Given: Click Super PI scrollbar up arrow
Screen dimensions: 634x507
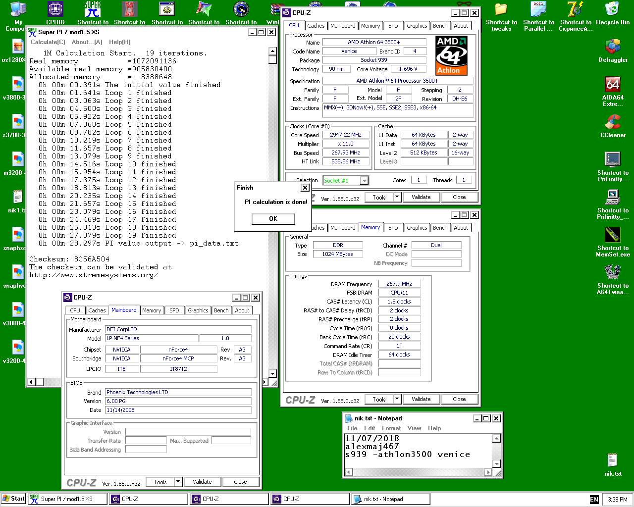Looking at the screenshot, I should tap(272, 51).
